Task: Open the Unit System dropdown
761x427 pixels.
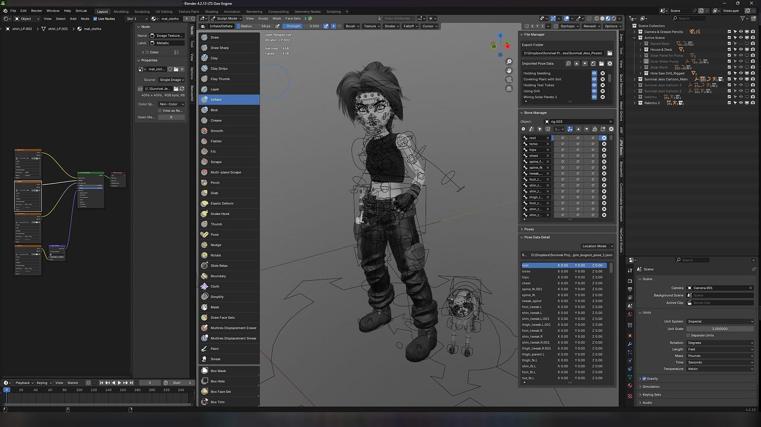Action: click(720, 321)
